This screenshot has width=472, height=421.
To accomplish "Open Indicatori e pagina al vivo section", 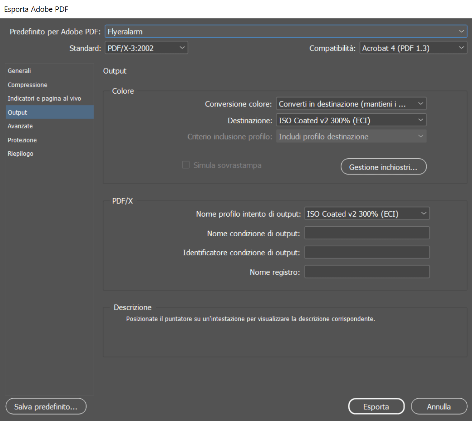I will point(44,99).
